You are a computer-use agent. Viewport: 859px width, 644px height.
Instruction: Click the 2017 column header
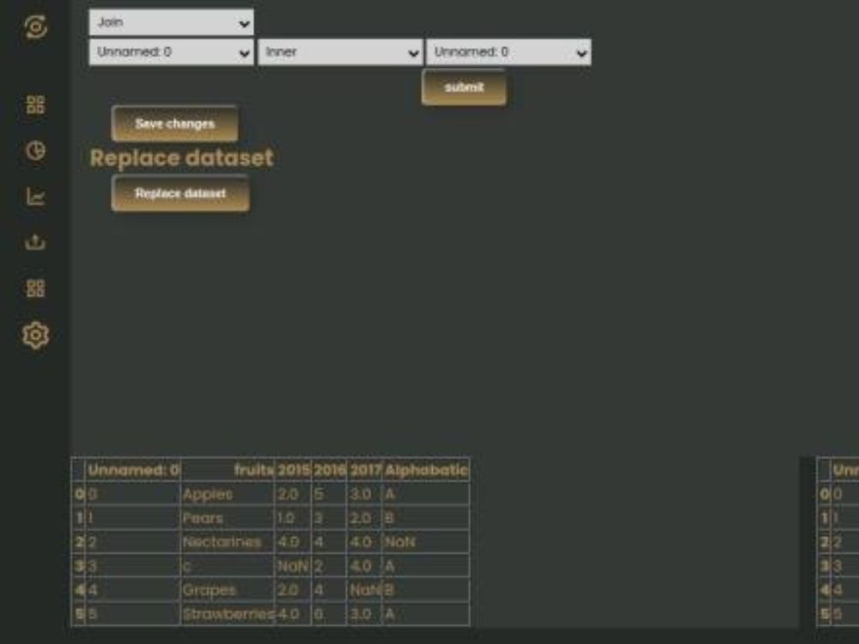[364, 470]
